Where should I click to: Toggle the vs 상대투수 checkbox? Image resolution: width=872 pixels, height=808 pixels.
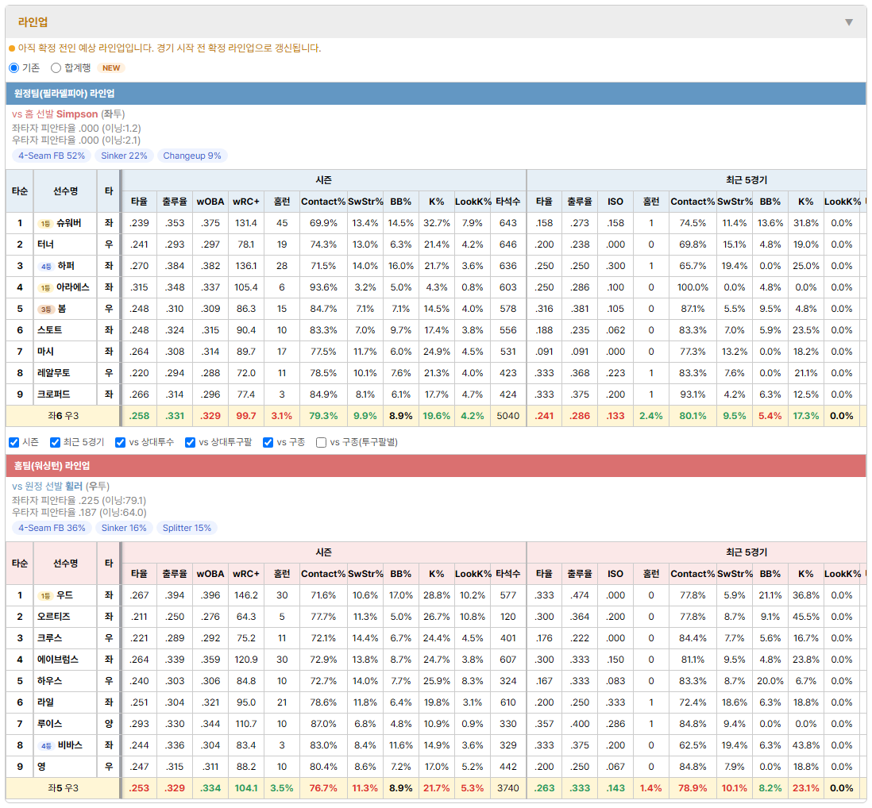pyautogui.click(x=120, y=442)
